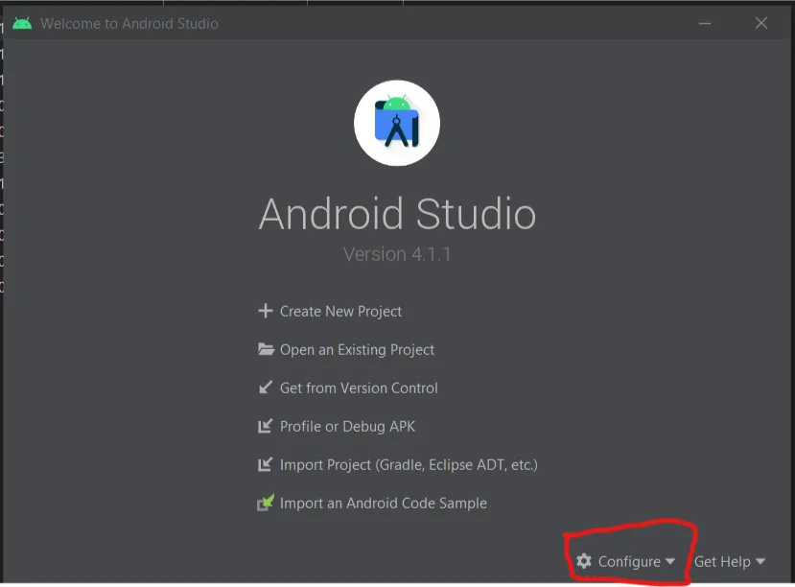Click the Profile or Debug APK icon
795x587 pixels.
pos(266,426)
